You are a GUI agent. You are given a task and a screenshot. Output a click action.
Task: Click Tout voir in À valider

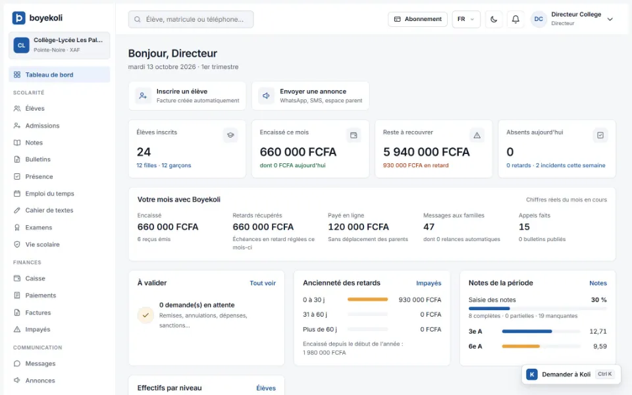click(263, 283)
